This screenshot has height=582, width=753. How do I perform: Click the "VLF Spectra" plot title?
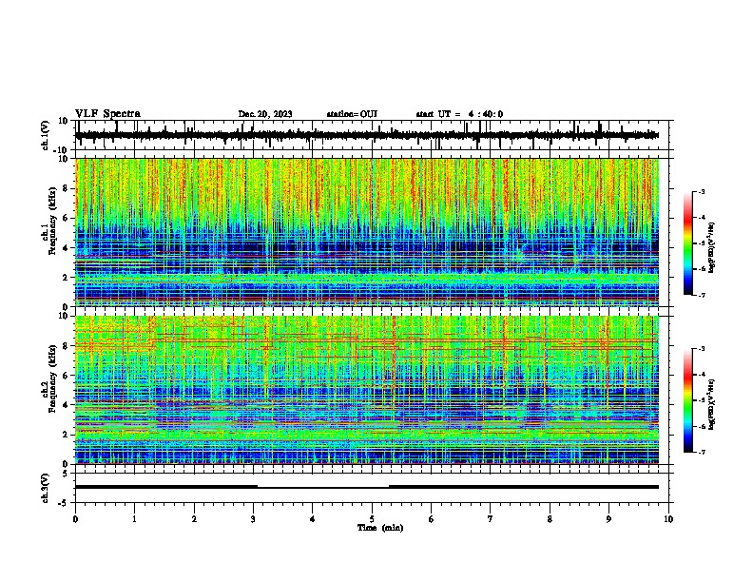(107, 113)
